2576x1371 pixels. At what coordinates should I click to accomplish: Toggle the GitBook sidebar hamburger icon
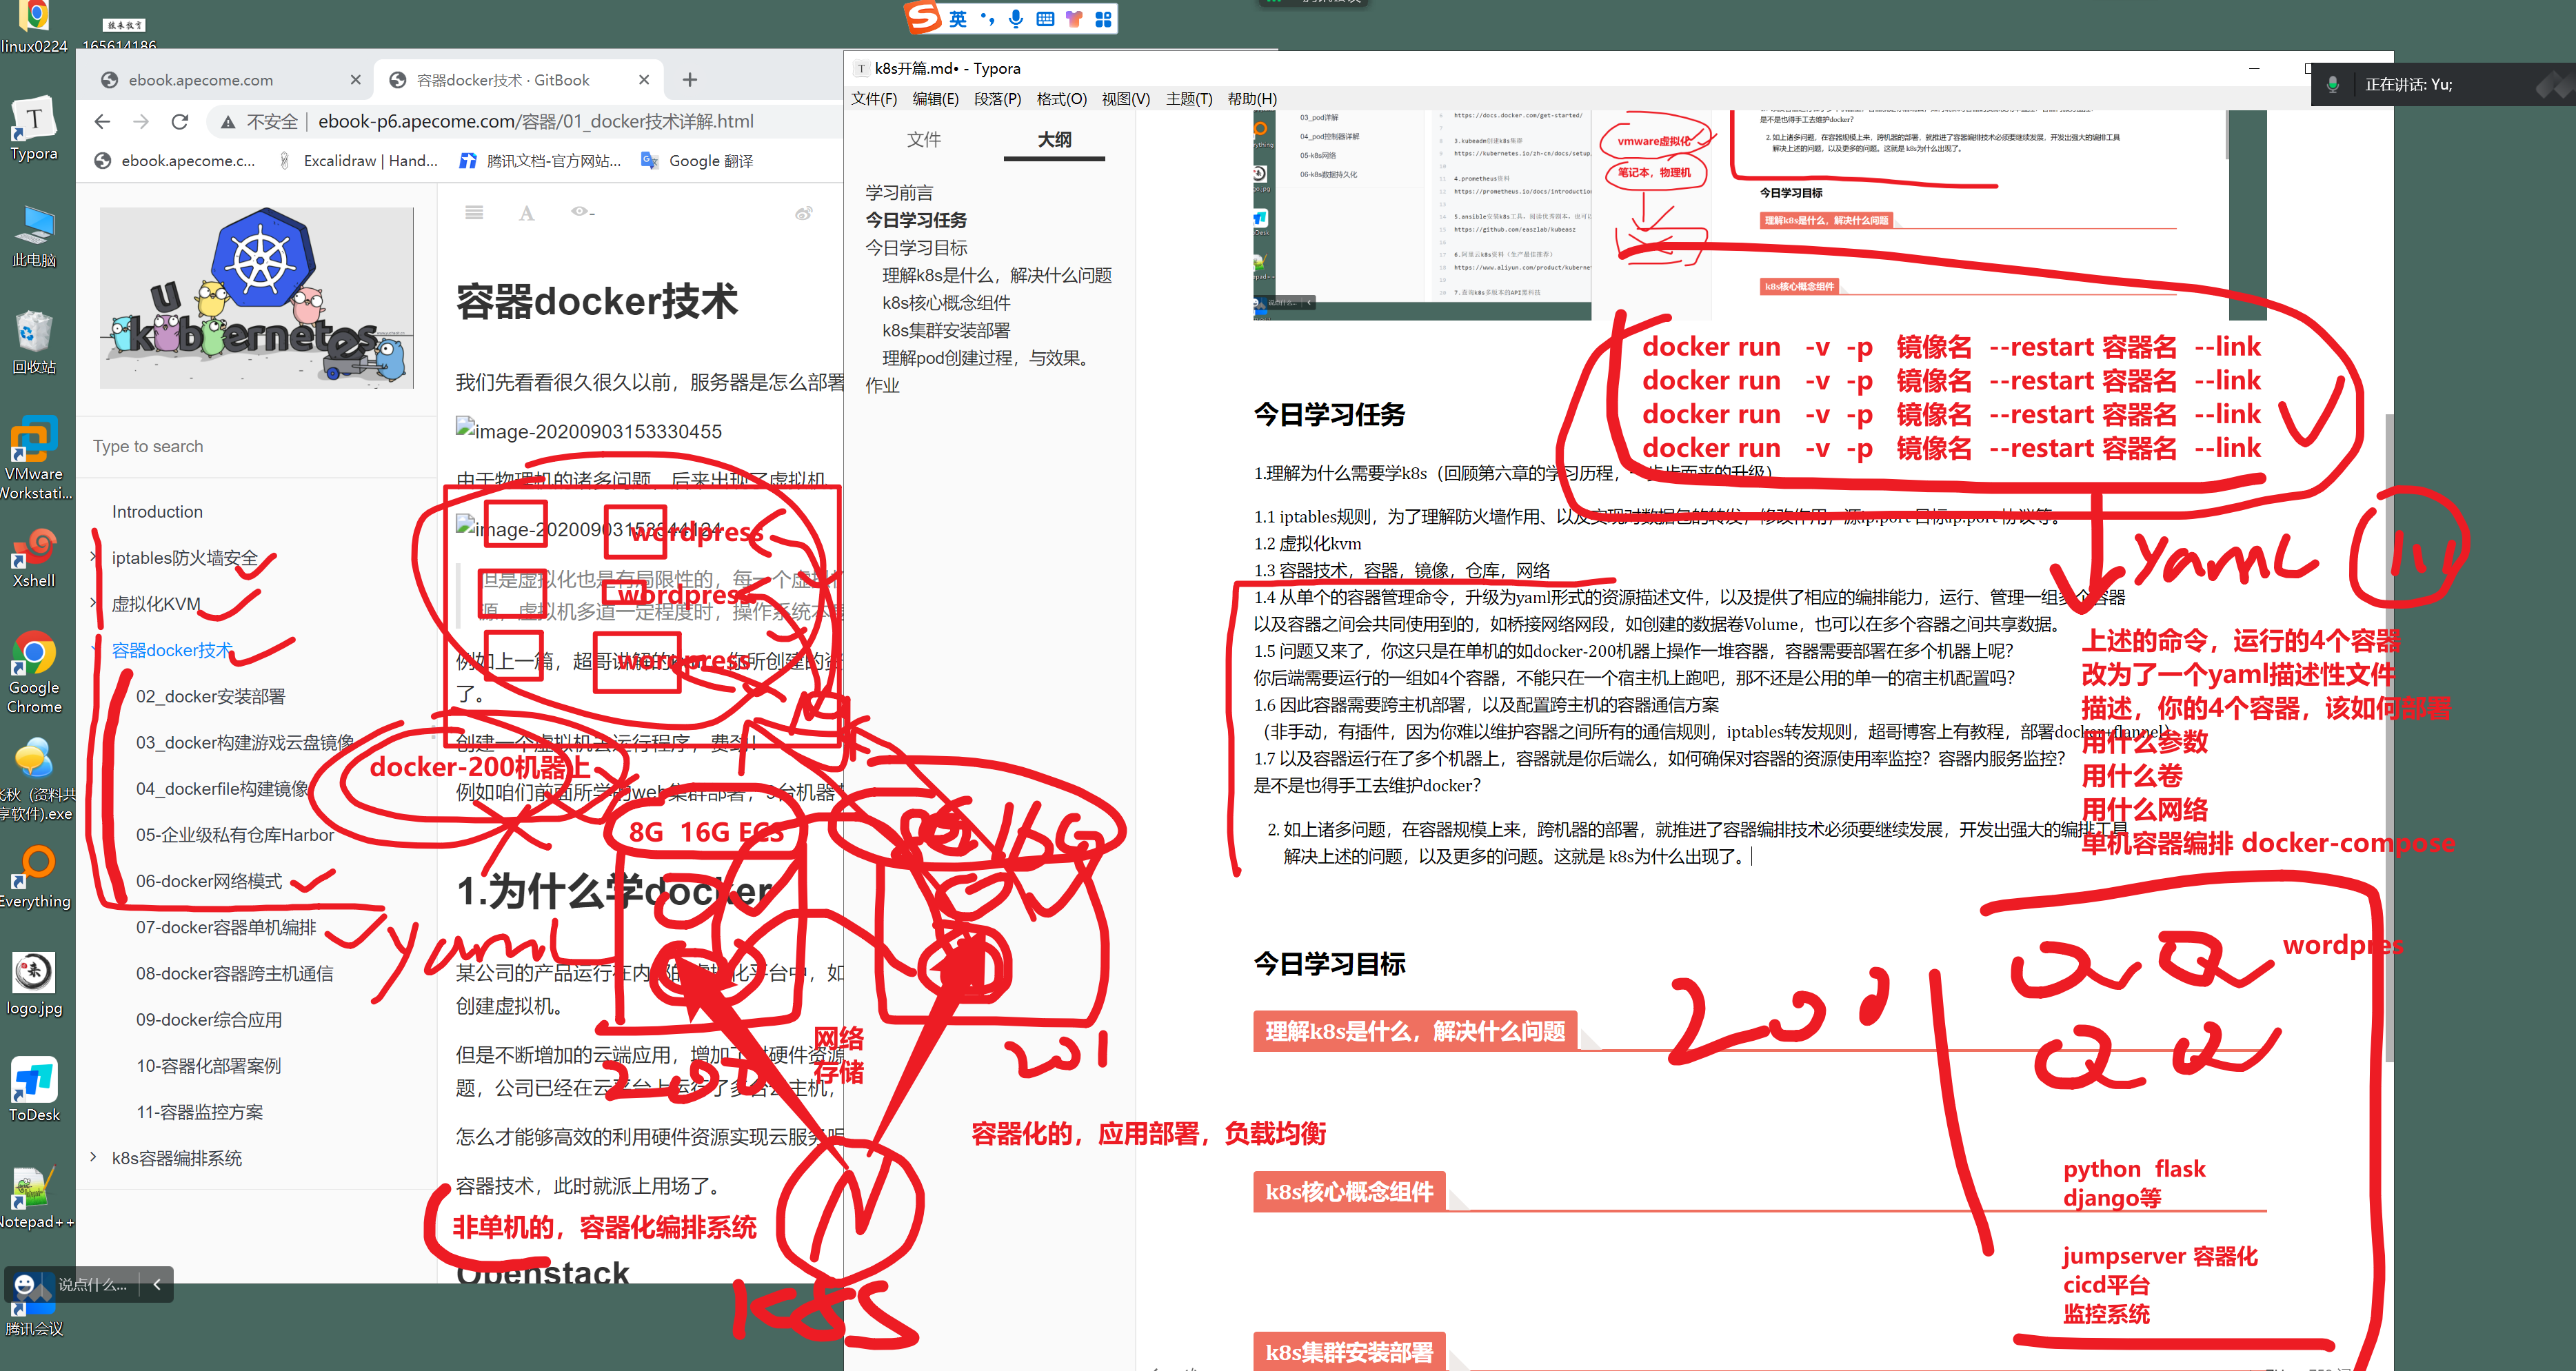coord(474,213)
